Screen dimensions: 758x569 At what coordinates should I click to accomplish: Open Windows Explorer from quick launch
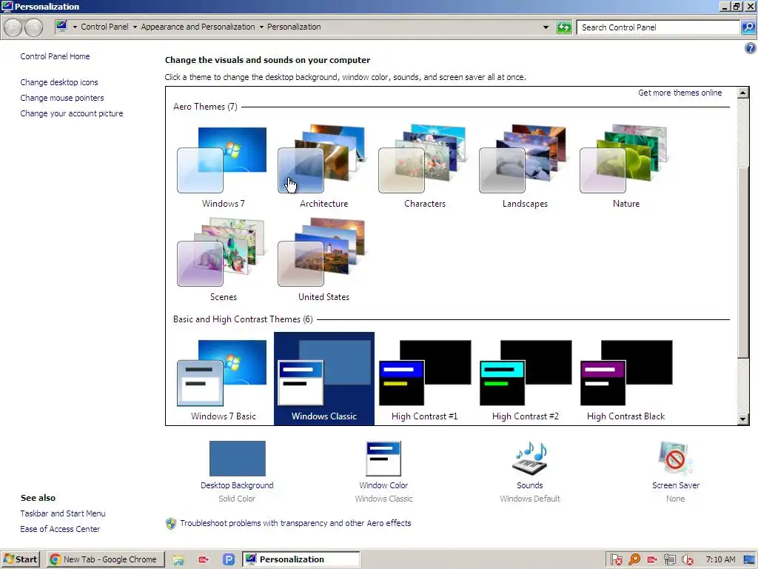pos(178,560)
